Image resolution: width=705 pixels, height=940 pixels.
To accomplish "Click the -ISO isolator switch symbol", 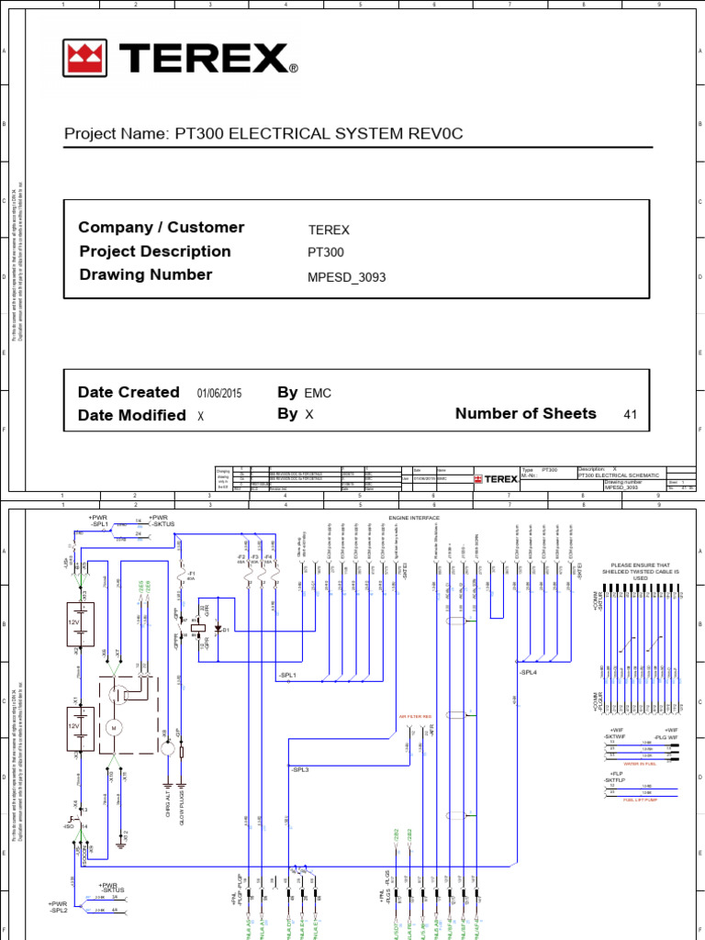I will pyautogui.click(x=75, y=819).
